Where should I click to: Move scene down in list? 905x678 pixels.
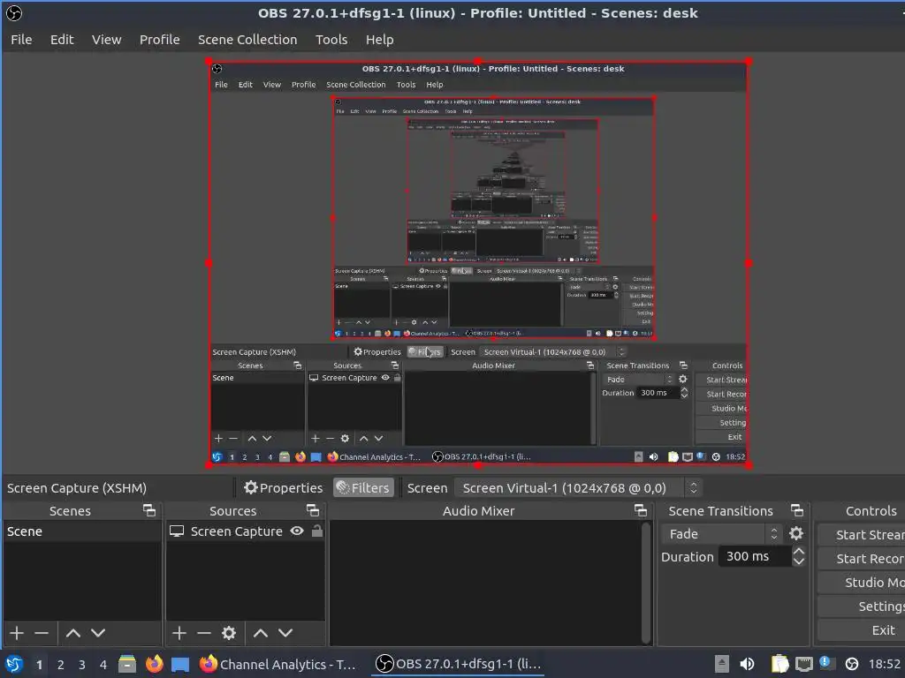98,633
